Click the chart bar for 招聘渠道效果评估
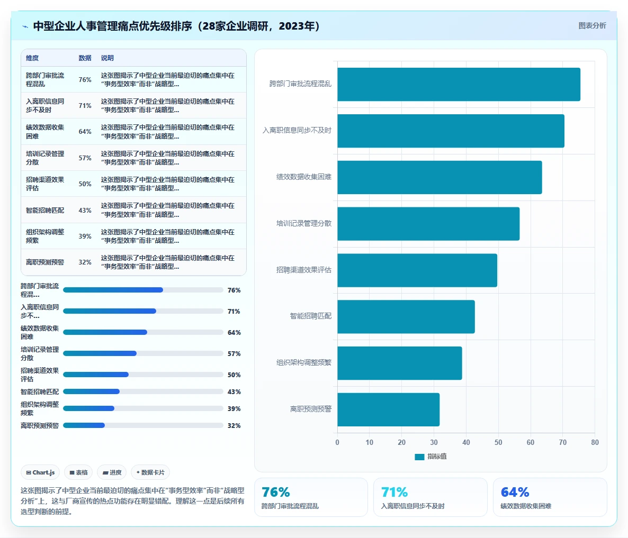 coord(417,270)
